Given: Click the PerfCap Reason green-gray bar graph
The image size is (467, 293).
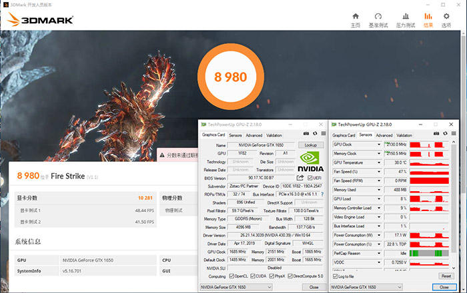Looking at the screenshot, I should (429, 254).
